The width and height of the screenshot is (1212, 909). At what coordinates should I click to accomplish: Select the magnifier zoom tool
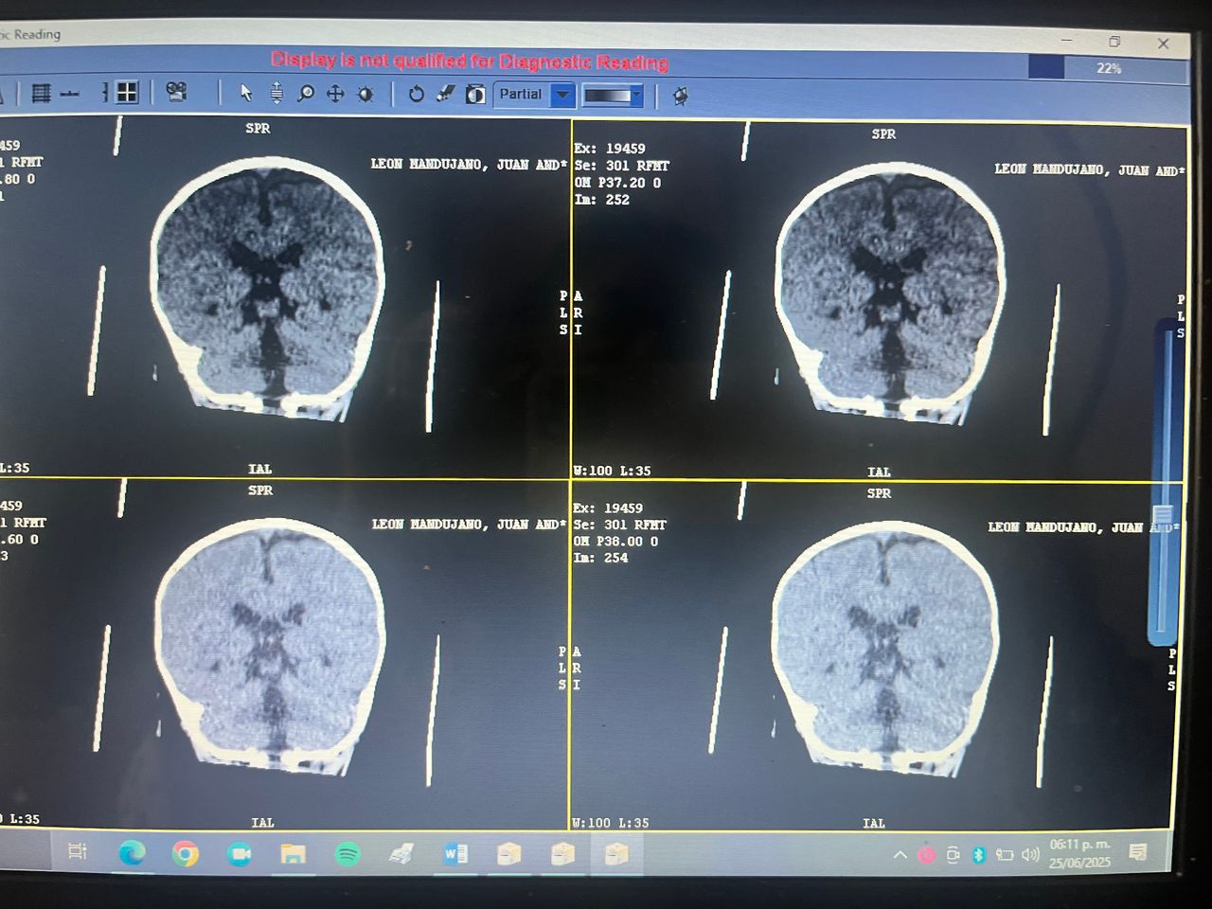pyautogui.click(x=306, y=94)
